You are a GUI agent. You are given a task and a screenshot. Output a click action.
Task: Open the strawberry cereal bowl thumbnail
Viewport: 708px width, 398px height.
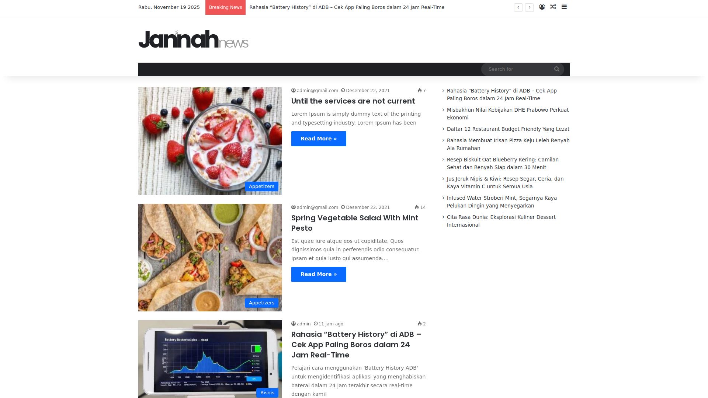[x=210, y=141]
